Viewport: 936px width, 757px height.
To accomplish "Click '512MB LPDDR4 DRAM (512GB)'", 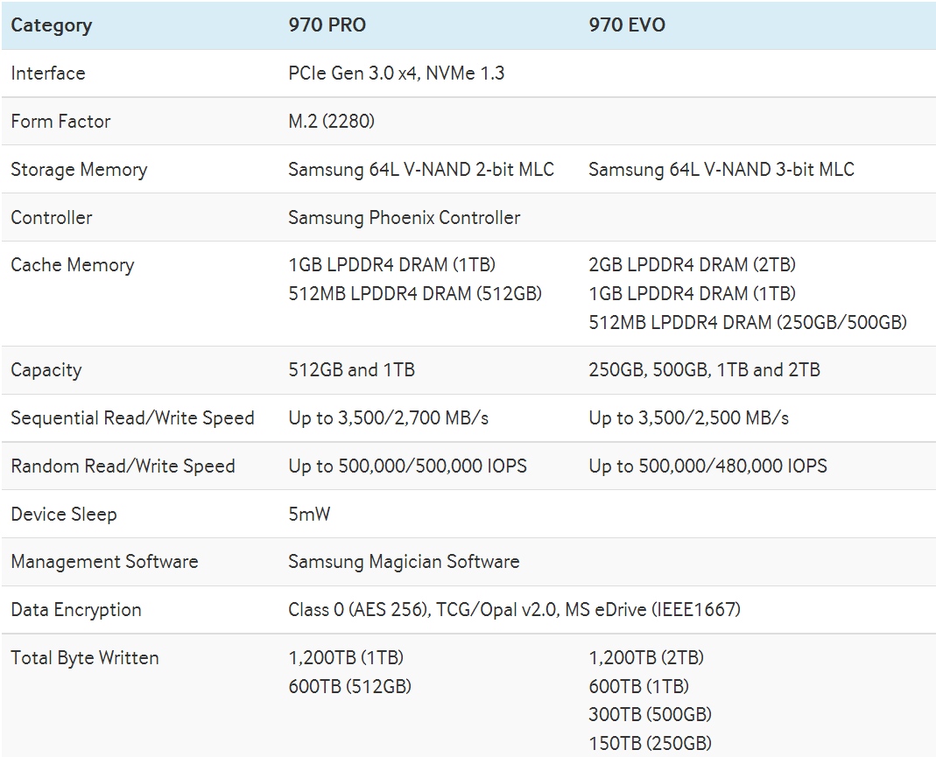I will click(415, 293).
